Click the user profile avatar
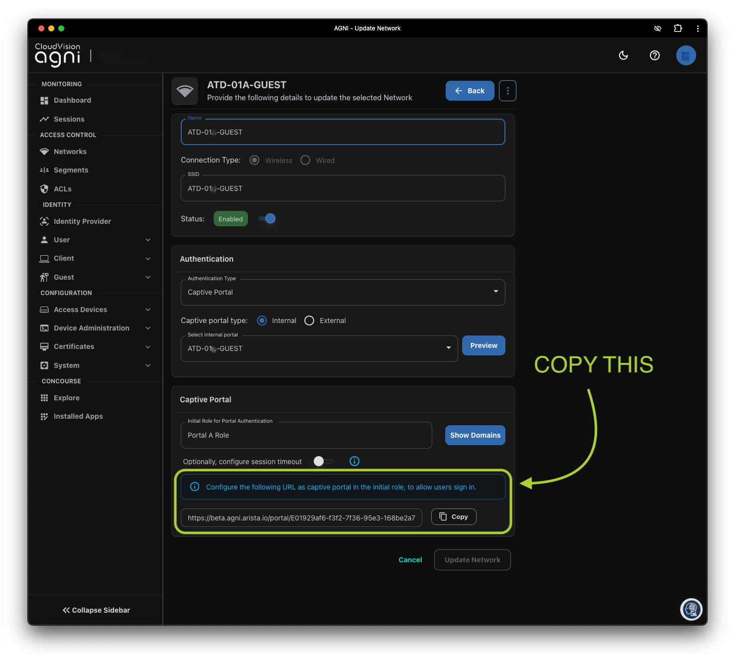Viewport: 735px width, 662px height. [x=686, y=55]
